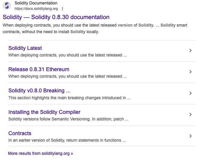Click the main result description about deploying contracts

coord(95,28)
